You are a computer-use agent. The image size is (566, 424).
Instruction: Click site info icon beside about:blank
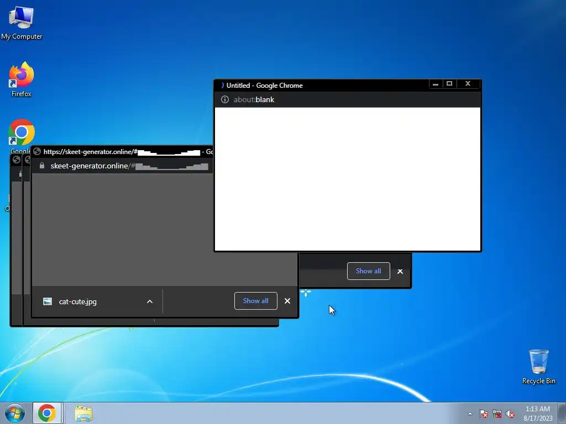coord(225,99)
